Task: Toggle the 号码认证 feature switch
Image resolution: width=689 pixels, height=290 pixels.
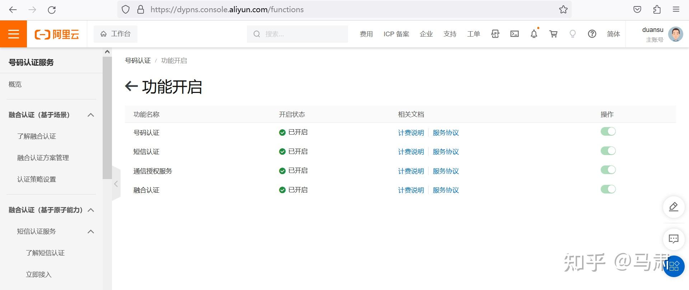Action: [608, 132]
